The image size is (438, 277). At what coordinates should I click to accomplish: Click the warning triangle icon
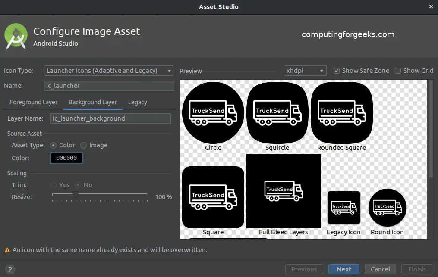tap(7, 250)
